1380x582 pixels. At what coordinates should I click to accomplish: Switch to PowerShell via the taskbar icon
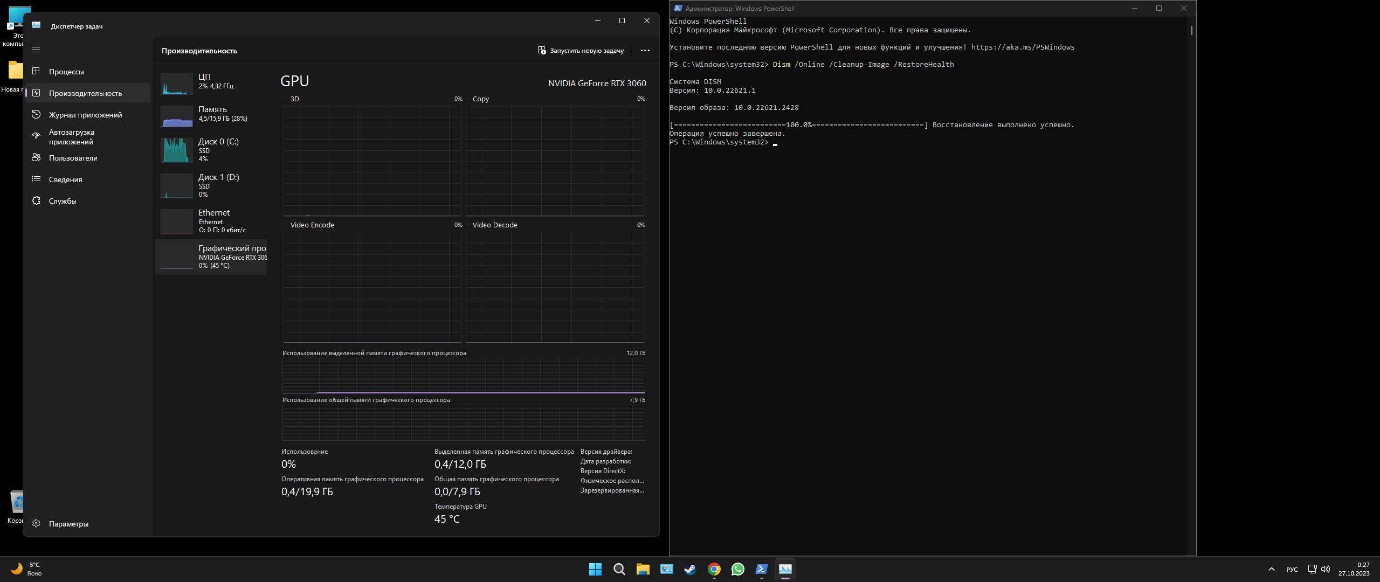[761, 569]
